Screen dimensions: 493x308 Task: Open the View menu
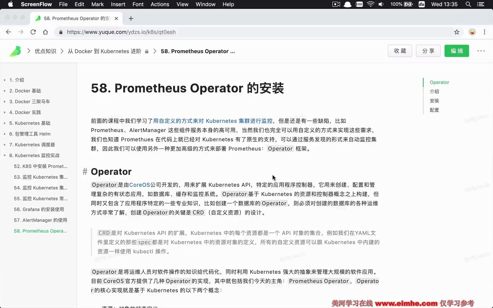click(182, 4)
